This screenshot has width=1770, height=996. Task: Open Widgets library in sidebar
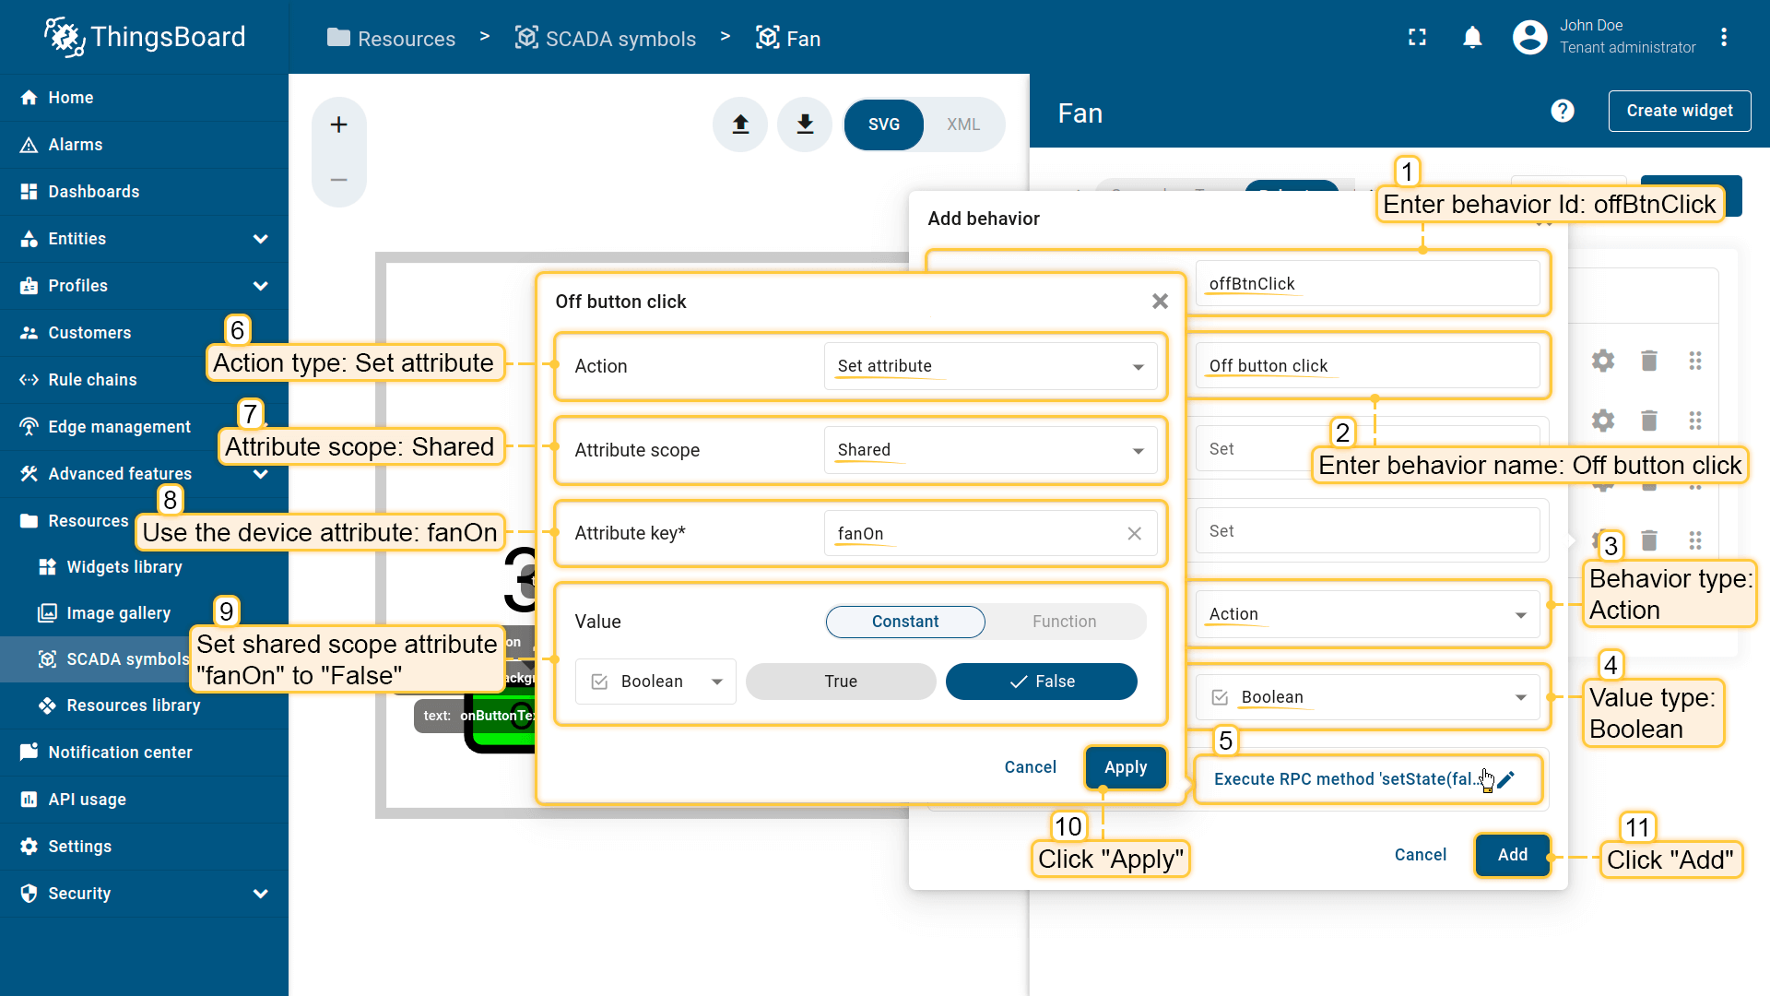click(124, 567)
